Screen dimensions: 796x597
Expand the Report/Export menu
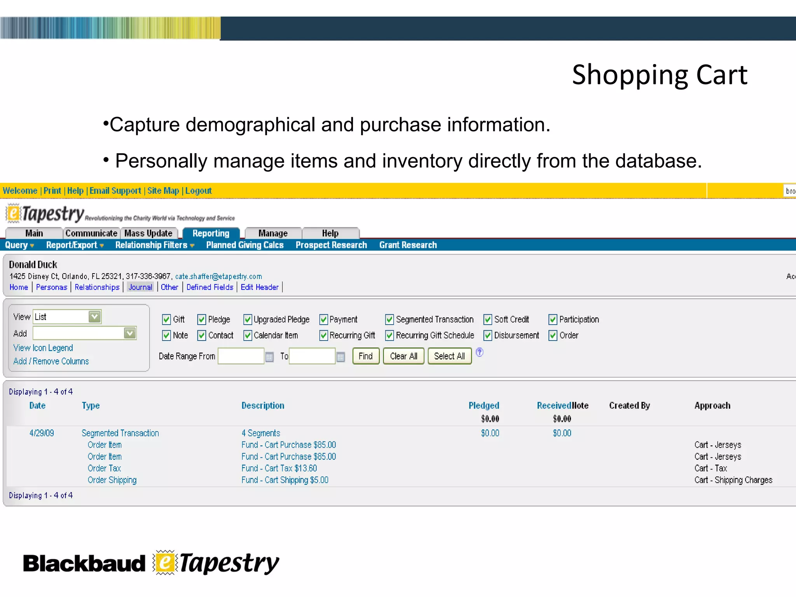point(75,245)
